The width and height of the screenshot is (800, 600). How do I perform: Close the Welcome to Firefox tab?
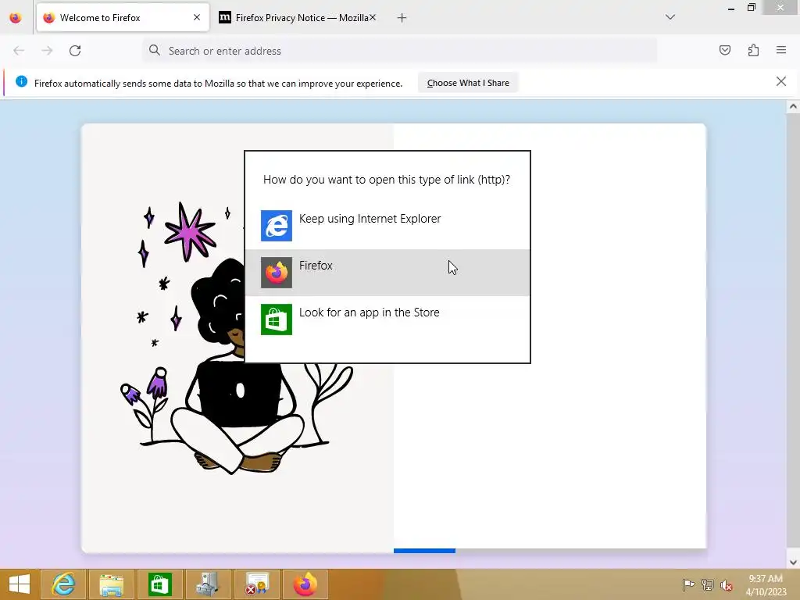(197, 17)
